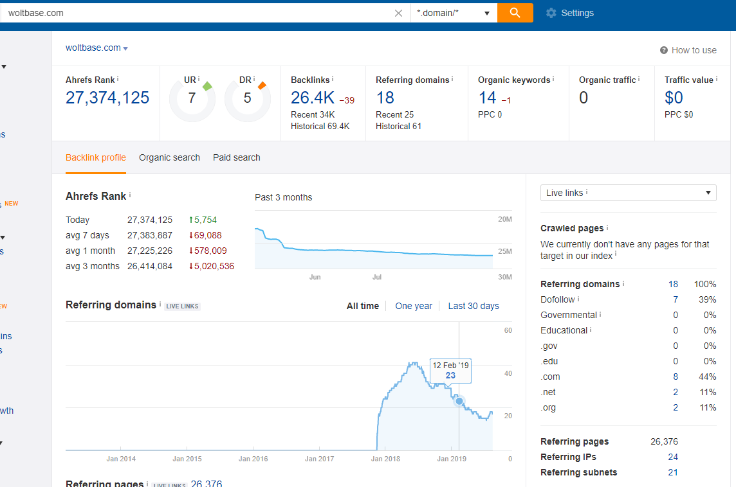Image resolution: width=736 pixels, height=487 pixels.
Task: Click the data point on Referring domains chart
Action: click(x=459, y=401)
